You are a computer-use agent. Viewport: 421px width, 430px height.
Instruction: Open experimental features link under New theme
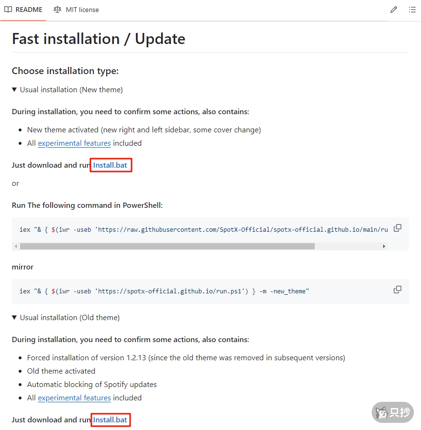pyautogui.click(x=74, y=143)
